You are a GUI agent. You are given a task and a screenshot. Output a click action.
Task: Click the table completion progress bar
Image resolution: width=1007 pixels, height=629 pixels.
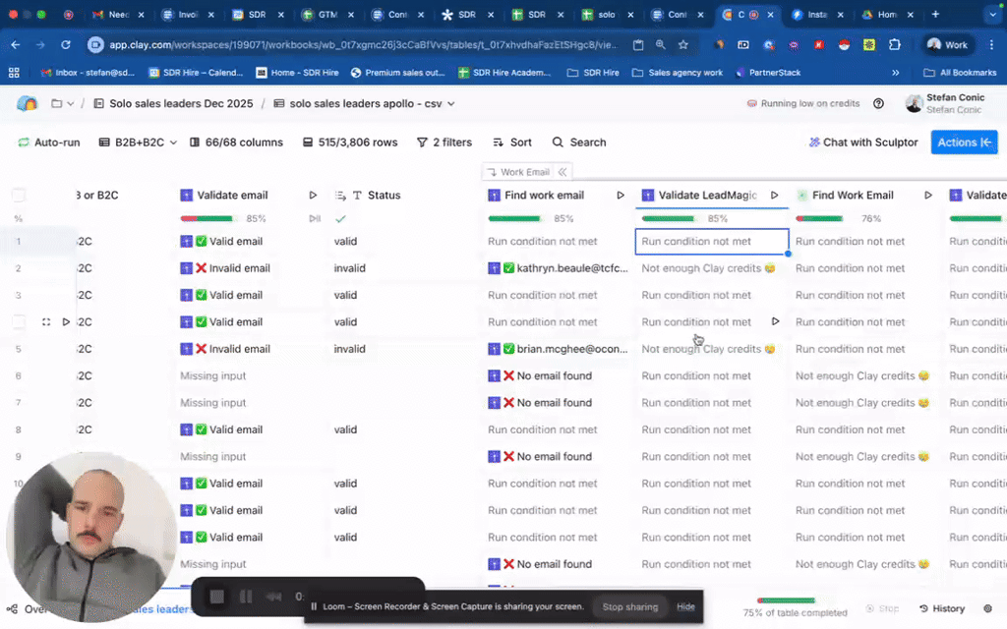click(786, 600)
